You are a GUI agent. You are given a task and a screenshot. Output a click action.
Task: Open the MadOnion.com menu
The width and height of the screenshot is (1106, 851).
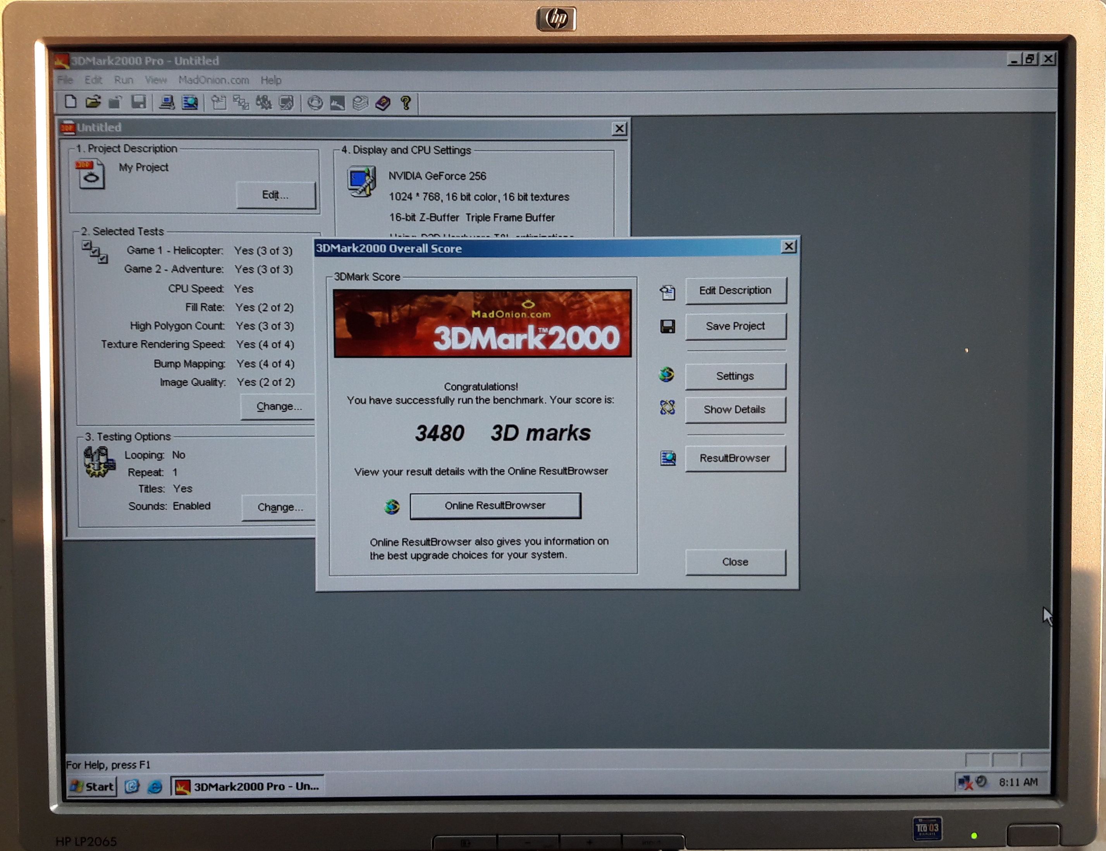tap(214, 80)
